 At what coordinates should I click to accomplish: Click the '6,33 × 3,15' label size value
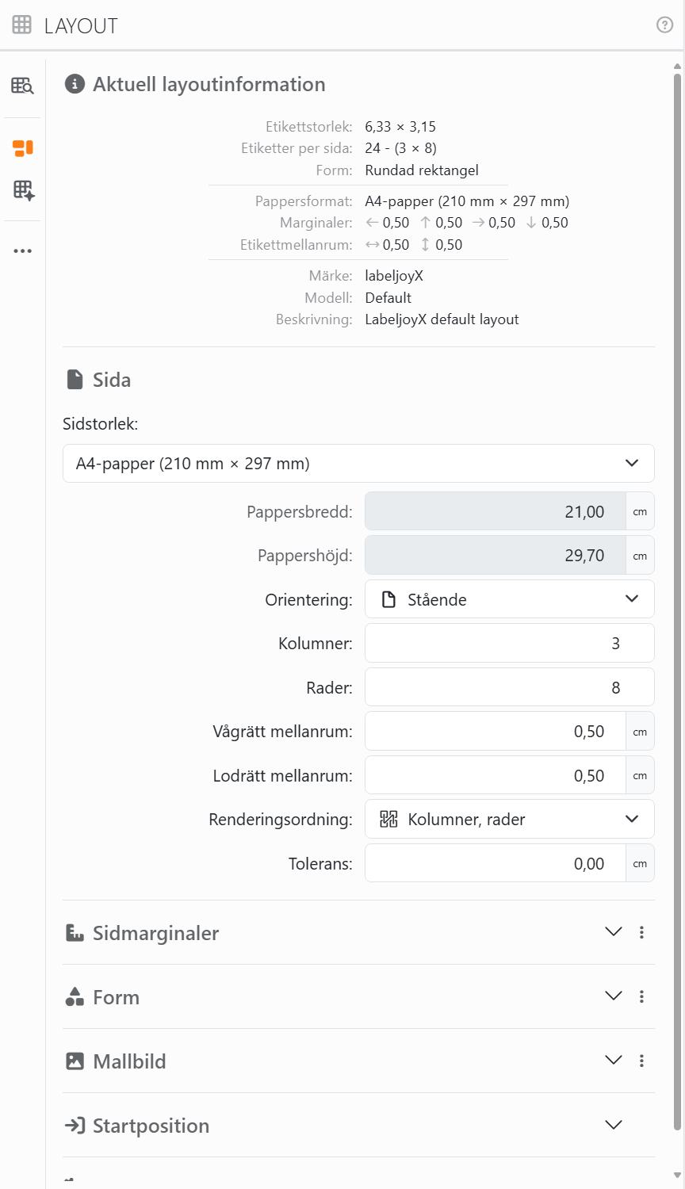coord(400,127)
